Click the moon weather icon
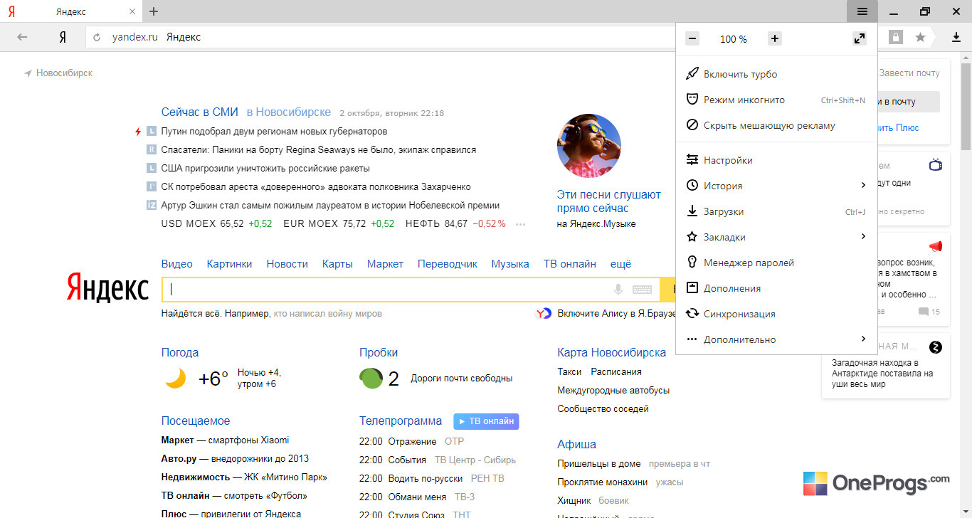The image size is (972, 518). click(x=176, y=379)
